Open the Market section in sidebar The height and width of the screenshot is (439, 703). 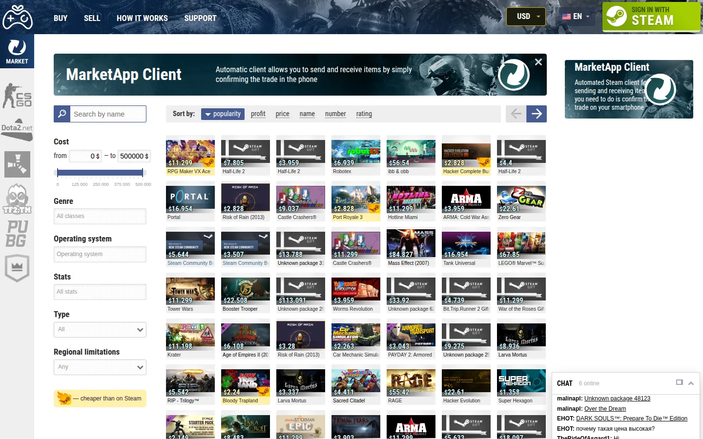pos(17,51)
